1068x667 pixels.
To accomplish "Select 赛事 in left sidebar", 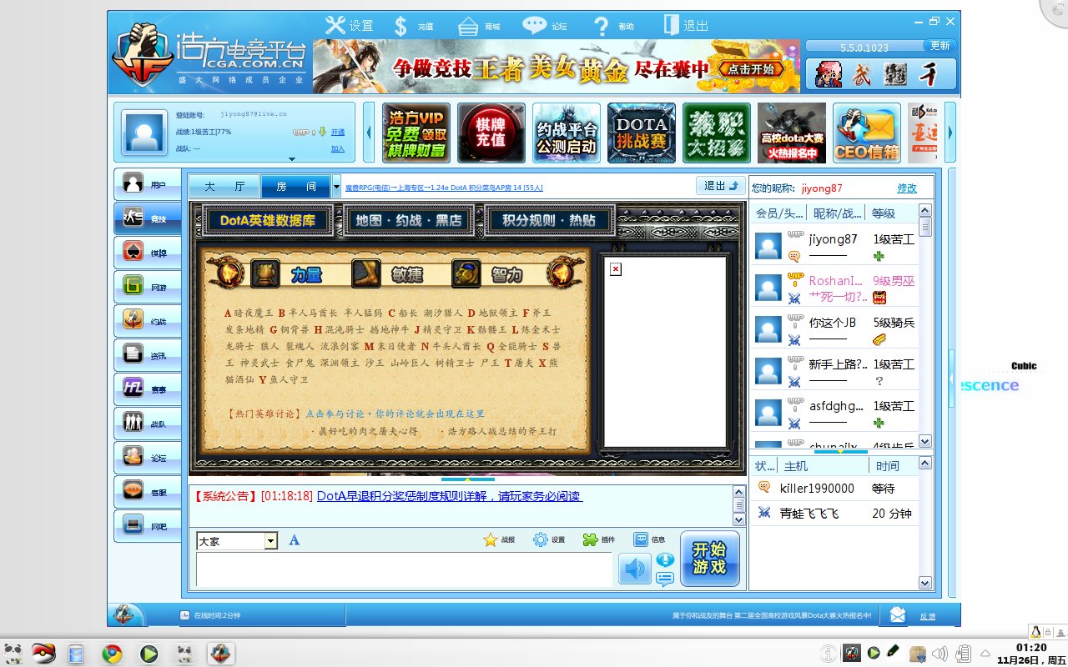I will pos(147,389).
